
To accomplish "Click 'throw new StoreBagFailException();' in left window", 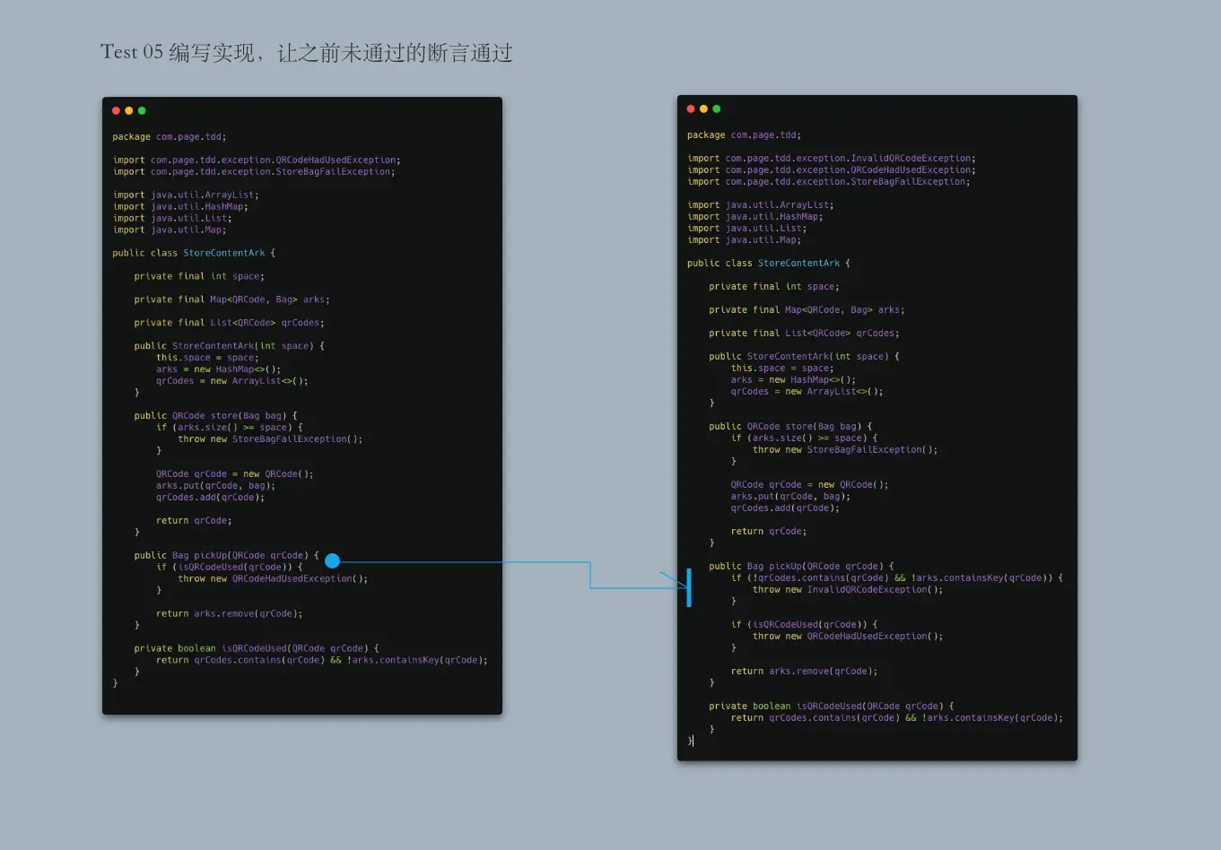I will (270, 439).
